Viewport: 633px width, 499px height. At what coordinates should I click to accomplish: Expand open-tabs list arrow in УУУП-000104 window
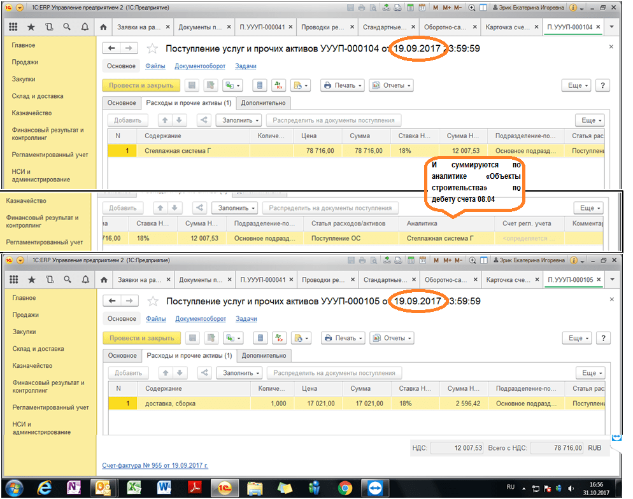[x=611, y=27]
